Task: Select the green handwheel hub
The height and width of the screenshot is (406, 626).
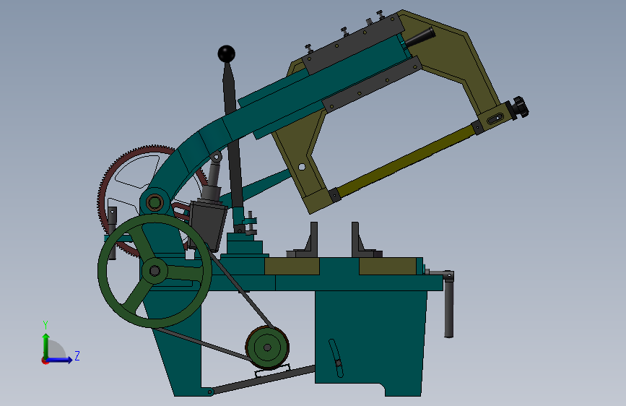Action: click(x=155, y=271)
